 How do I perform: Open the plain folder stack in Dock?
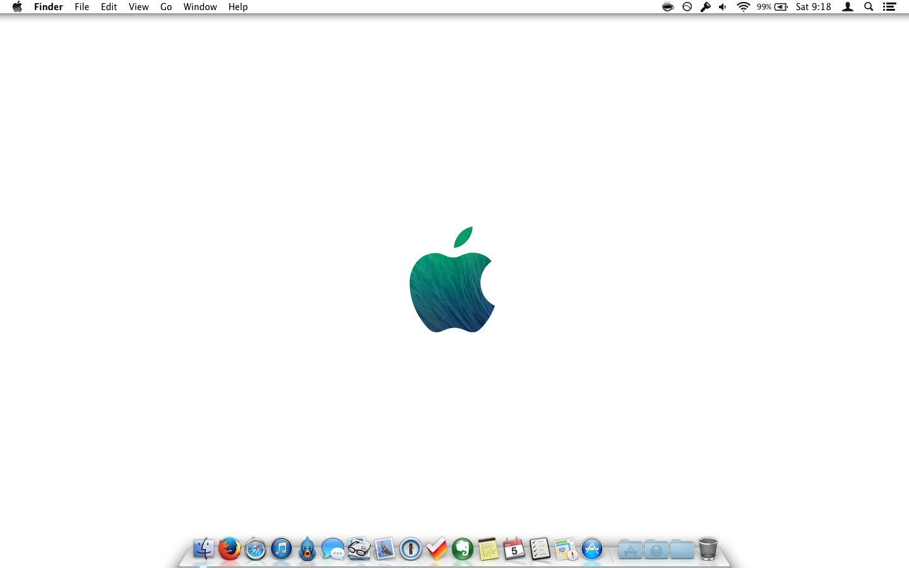click(682, 550)
